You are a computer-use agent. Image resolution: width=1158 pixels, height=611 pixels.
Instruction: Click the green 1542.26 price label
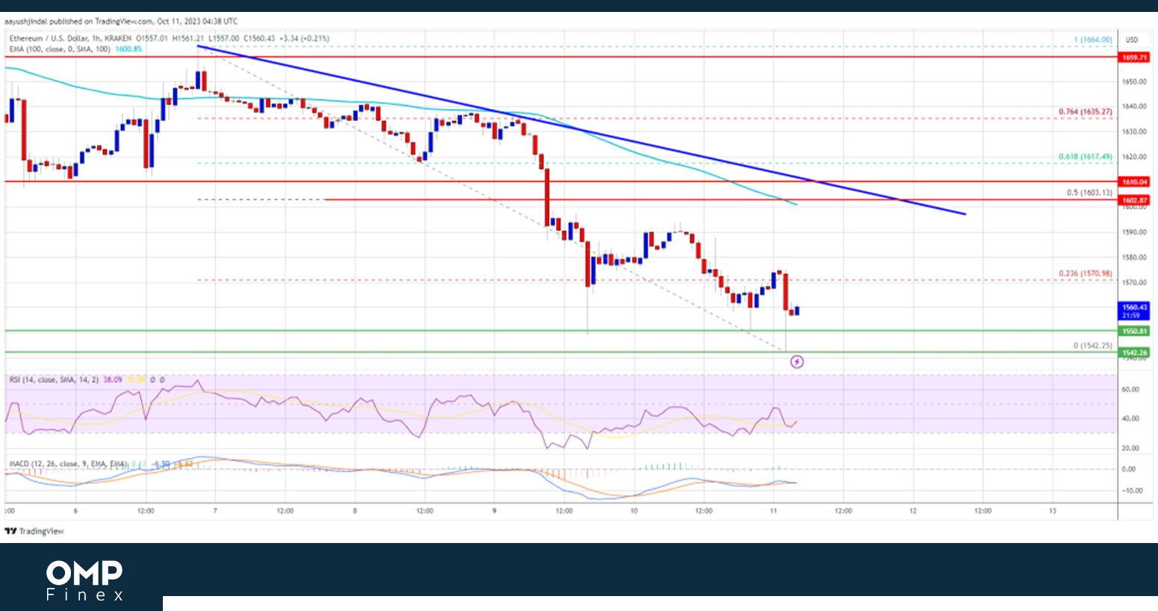pos(1134,353)
